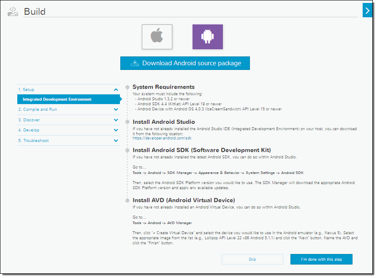Click the Install Android SDK timeline bullet
This screenshot has height=278, width=377.
click(127, 150)
